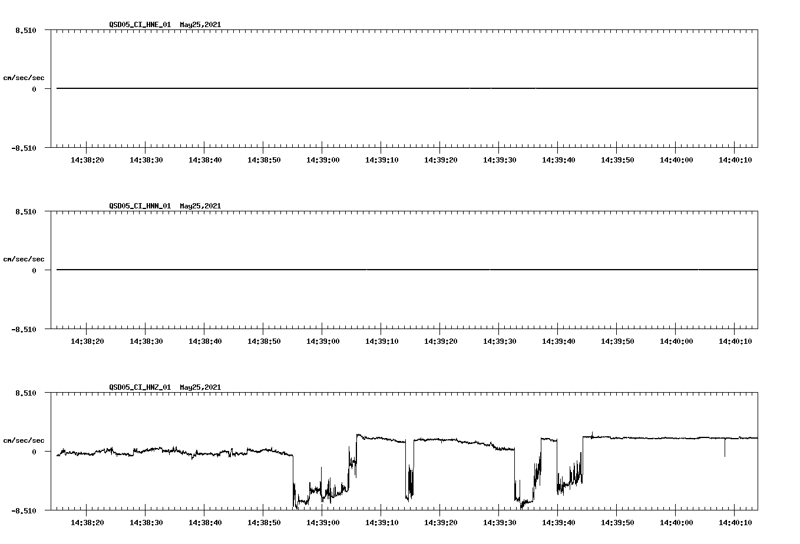Select the QSD05_CI_HNN_01 channel label
This screenshot has width=800, height=544.
point(140,207)
